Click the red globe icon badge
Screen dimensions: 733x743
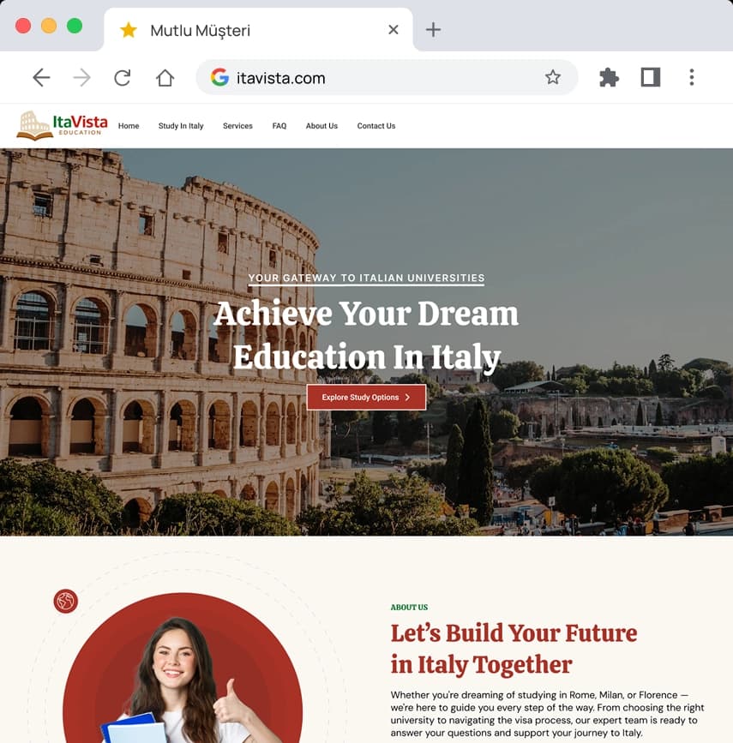pyautogui.click(x=66, y=602)
